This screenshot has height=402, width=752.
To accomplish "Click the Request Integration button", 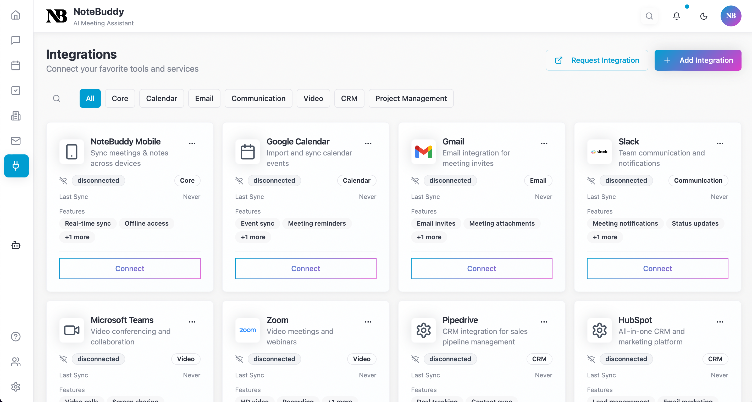I will tap(596, 60).
